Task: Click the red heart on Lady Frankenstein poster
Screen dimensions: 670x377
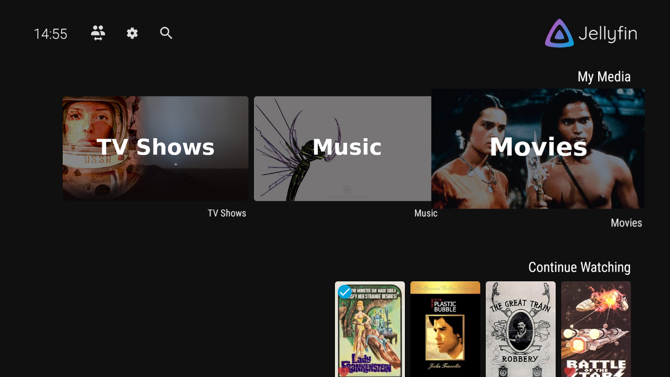Action: [343, 372]
